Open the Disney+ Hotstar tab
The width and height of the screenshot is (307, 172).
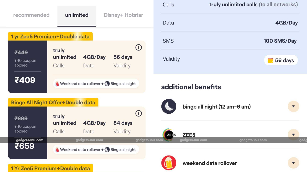[123, 15]
